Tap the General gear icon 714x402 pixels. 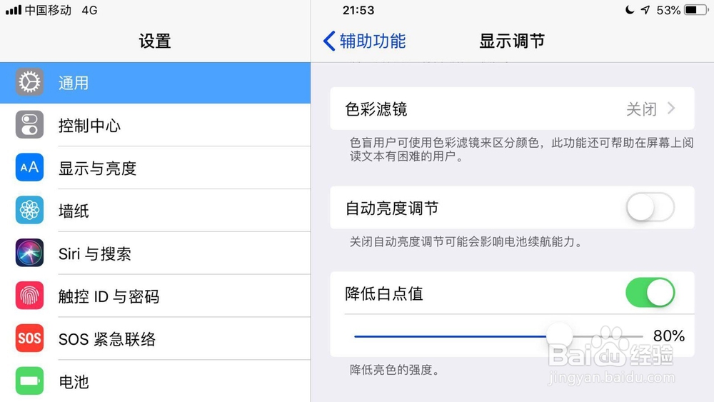point(29,83)
